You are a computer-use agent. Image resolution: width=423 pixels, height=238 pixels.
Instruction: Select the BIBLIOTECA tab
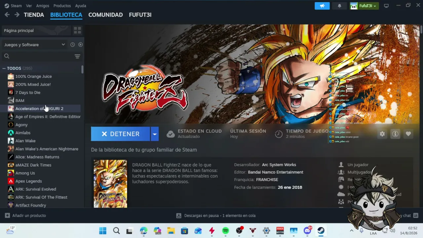pyautogui.click(x=66, y=15)
